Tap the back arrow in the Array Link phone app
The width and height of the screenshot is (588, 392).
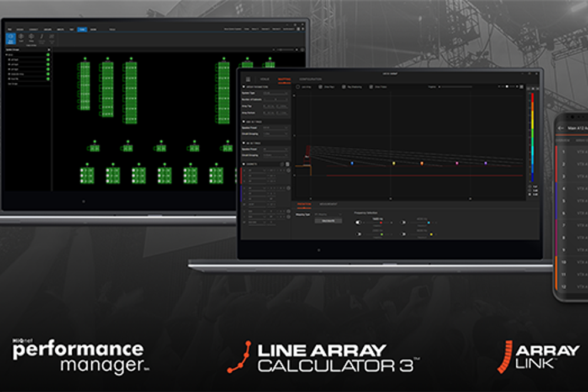coord(561,128)
